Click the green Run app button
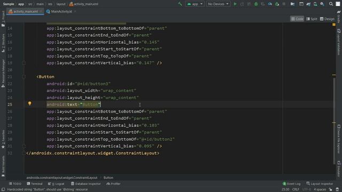 point(235,4)
